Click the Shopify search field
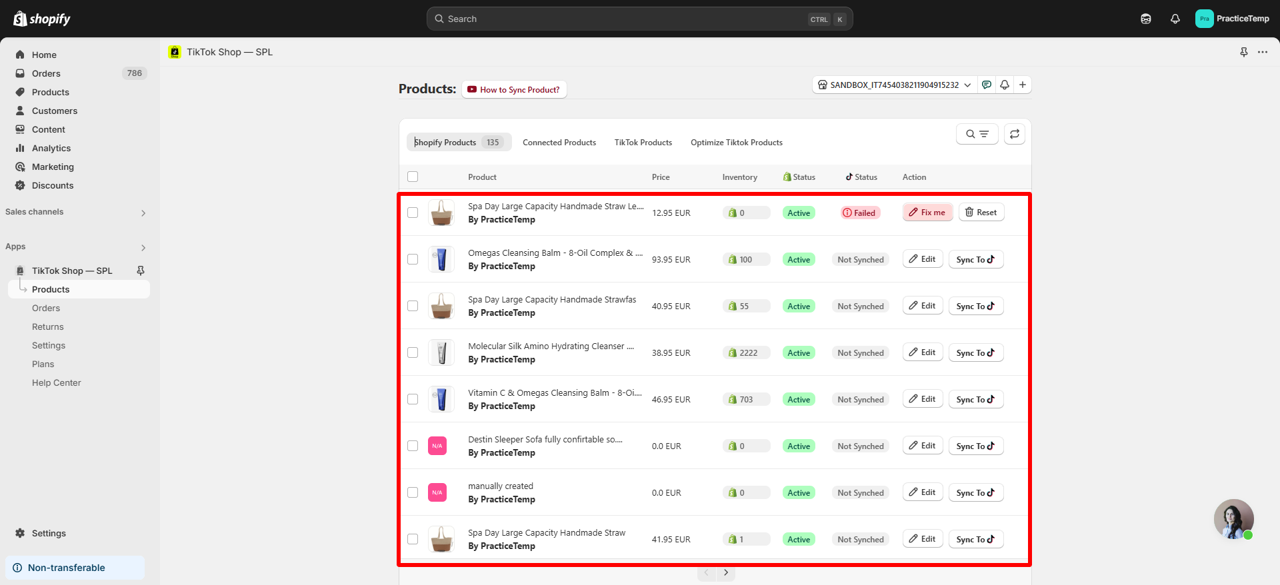 pyautogui.click(x=640, y=19)
